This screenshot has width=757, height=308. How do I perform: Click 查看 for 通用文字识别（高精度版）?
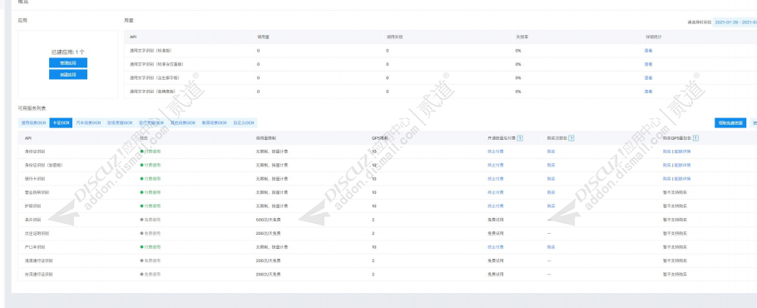pos(648,92)
